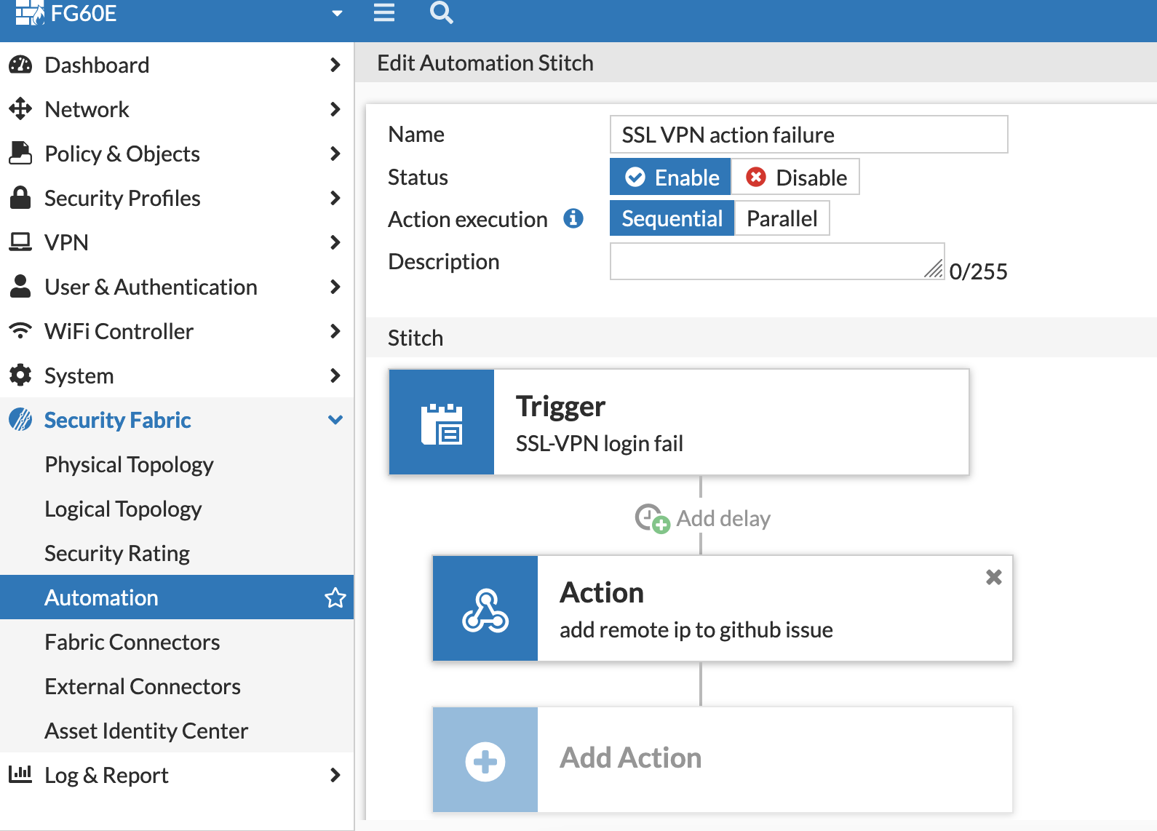Click the Name input field

coord(808,135)
